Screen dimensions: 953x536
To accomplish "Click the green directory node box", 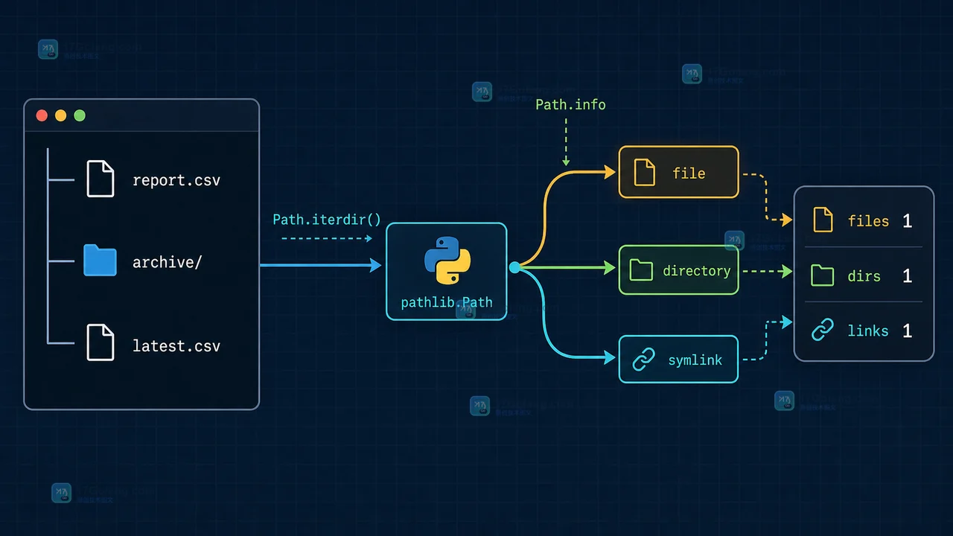I will coord(678,269).
